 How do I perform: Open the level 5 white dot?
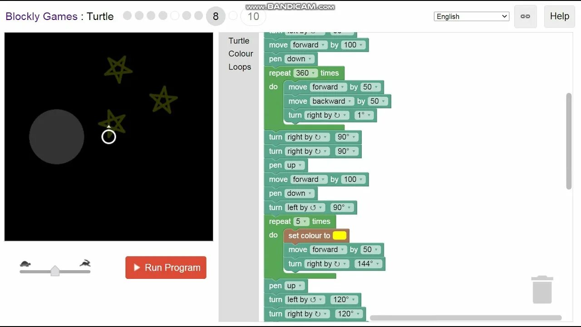coord(175,16)
